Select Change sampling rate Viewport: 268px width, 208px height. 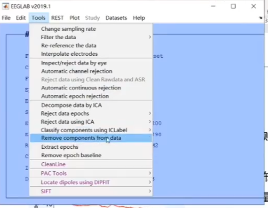(68, 29)
